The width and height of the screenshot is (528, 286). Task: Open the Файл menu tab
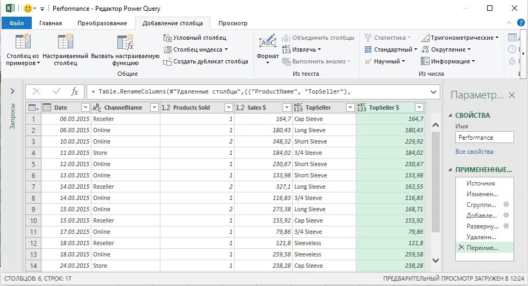coord(17,23)
